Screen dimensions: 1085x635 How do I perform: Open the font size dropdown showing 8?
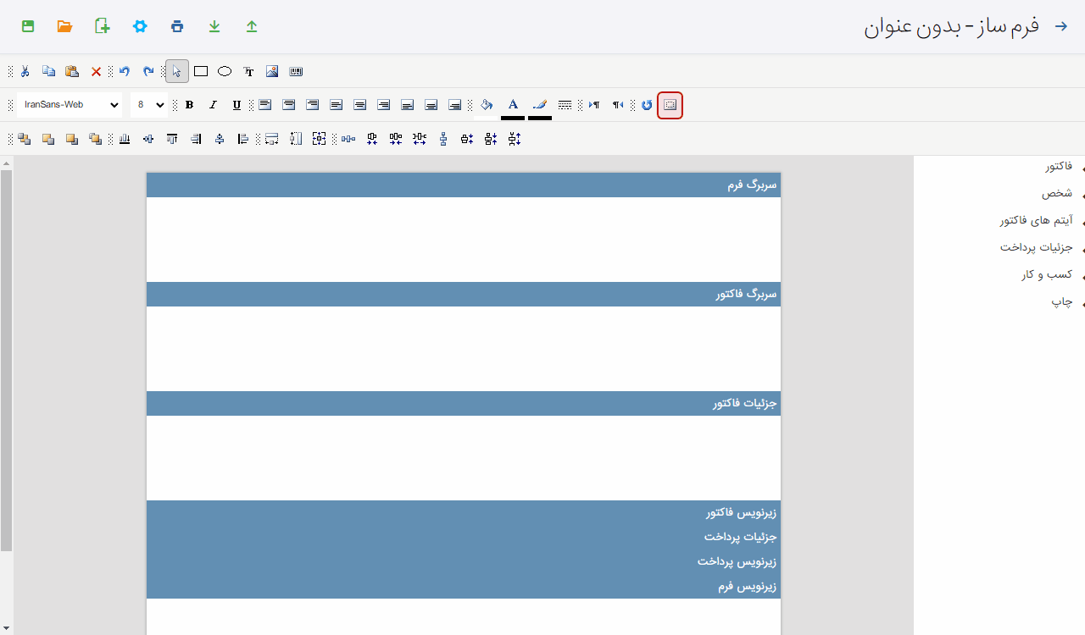(149, 105)
